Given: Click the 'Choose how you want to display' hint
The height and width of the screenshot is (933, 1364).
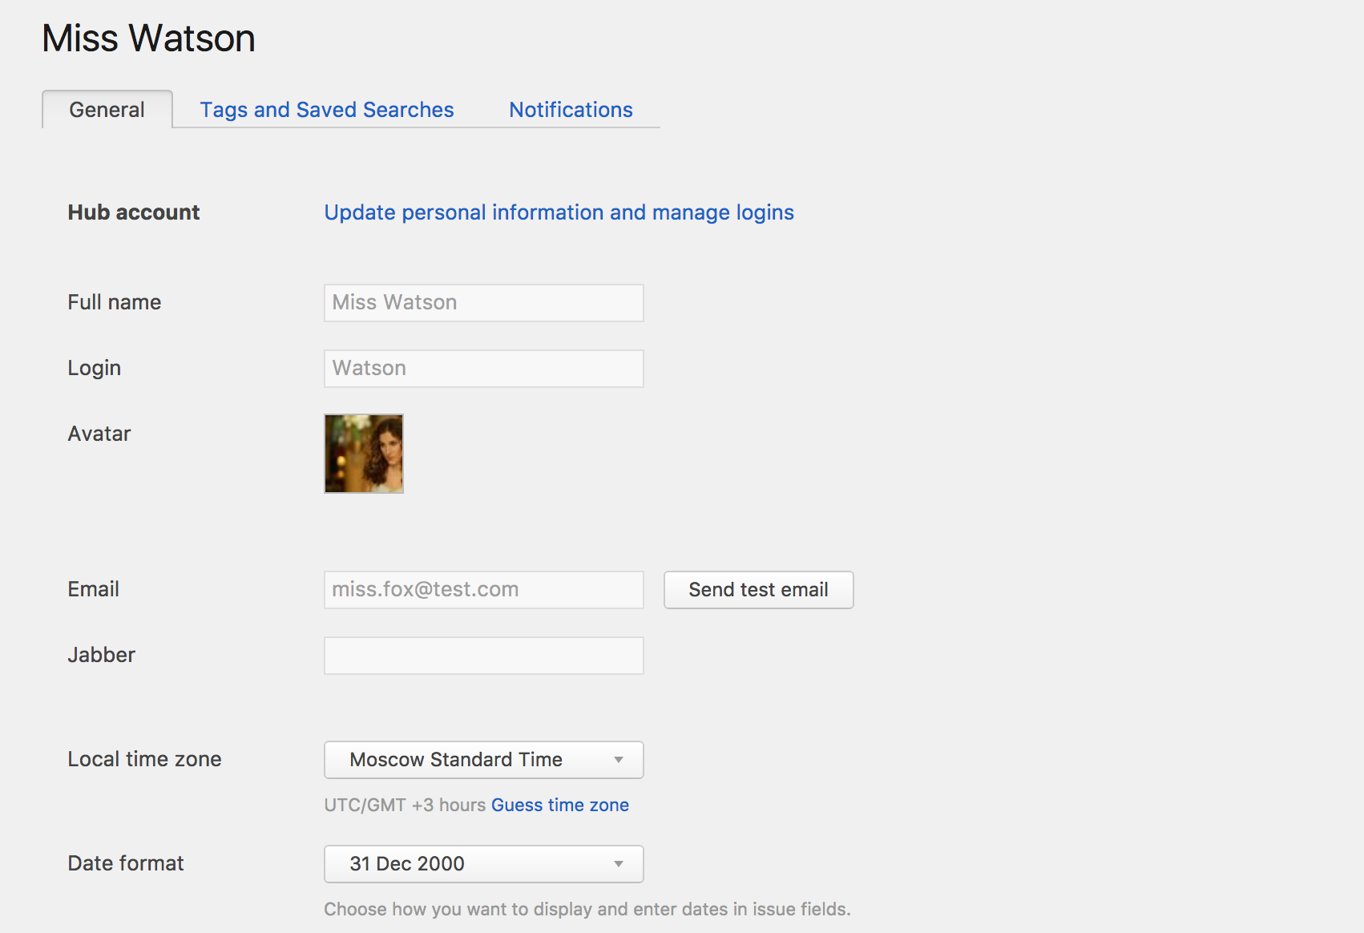Looking at the screenshot, I should (587, 909).
